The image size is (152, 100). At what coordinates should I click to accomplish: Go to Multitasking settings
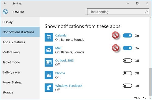(x=20, y=52)
